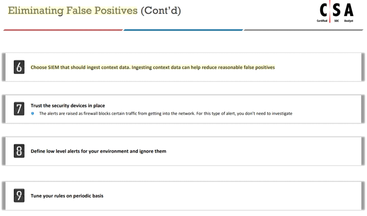Select the number 8 flip-card icon
The width and height of the screenshot is (367, 216).
(x=19, y=151)
